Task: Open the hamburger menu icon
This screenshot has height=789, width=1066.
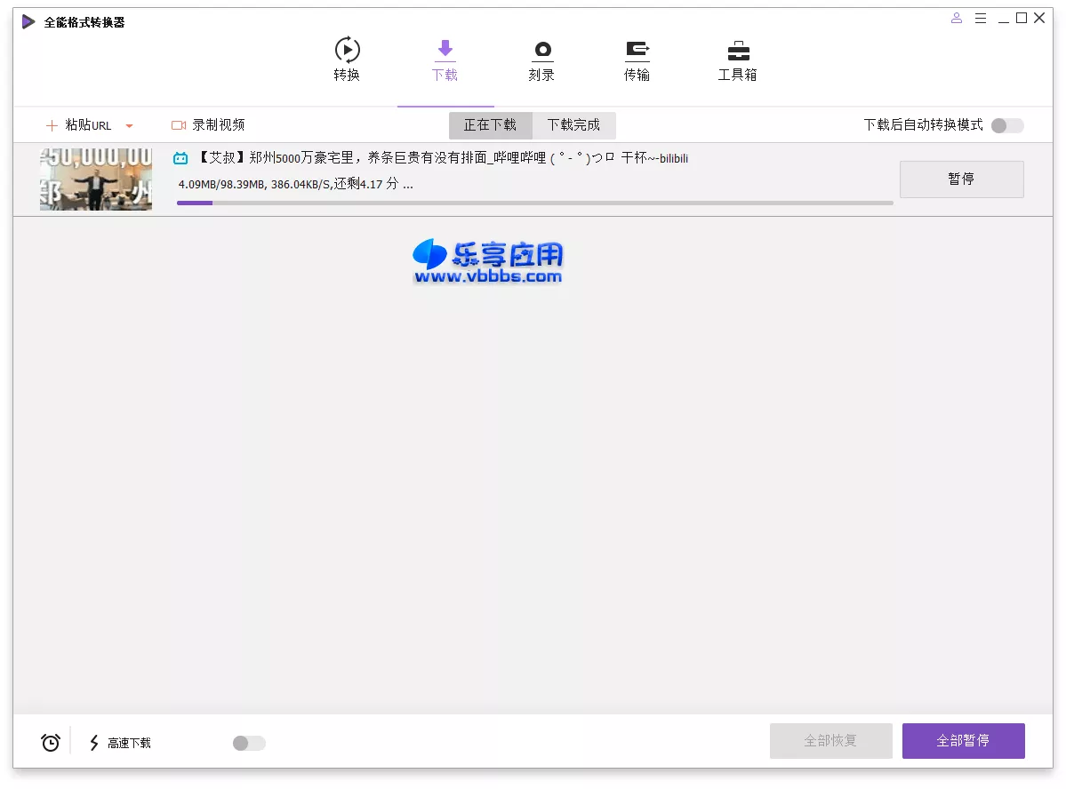Action: (981, 18)
